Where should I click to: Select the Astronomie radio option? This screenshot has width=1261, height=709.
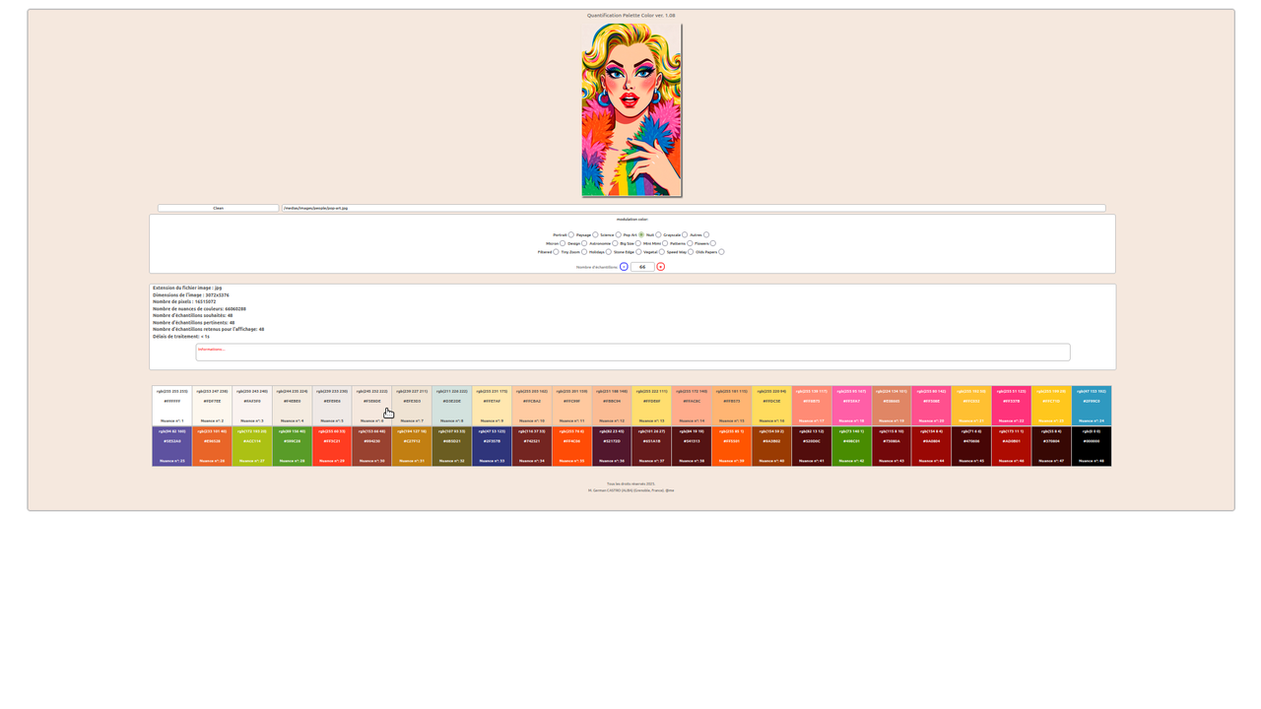point(615,243)
